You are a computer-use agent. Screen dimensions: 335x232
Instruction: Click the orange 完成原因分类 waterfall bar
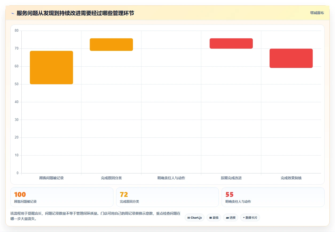point(111,44)
